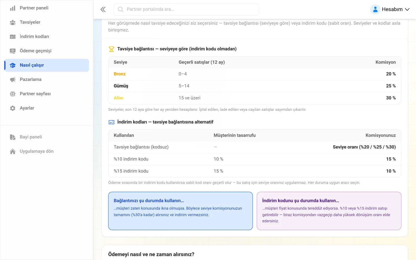
Task: Select the Bronz tier cell
Action: tap(120, 74)
